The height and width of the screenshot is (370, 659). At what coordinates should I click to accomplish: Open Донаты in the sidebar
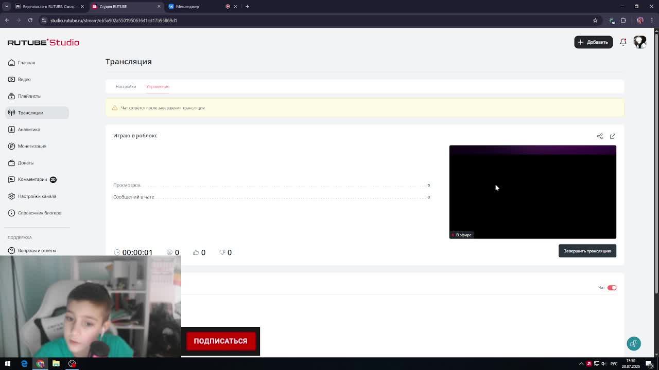click(x=26, y=163)
